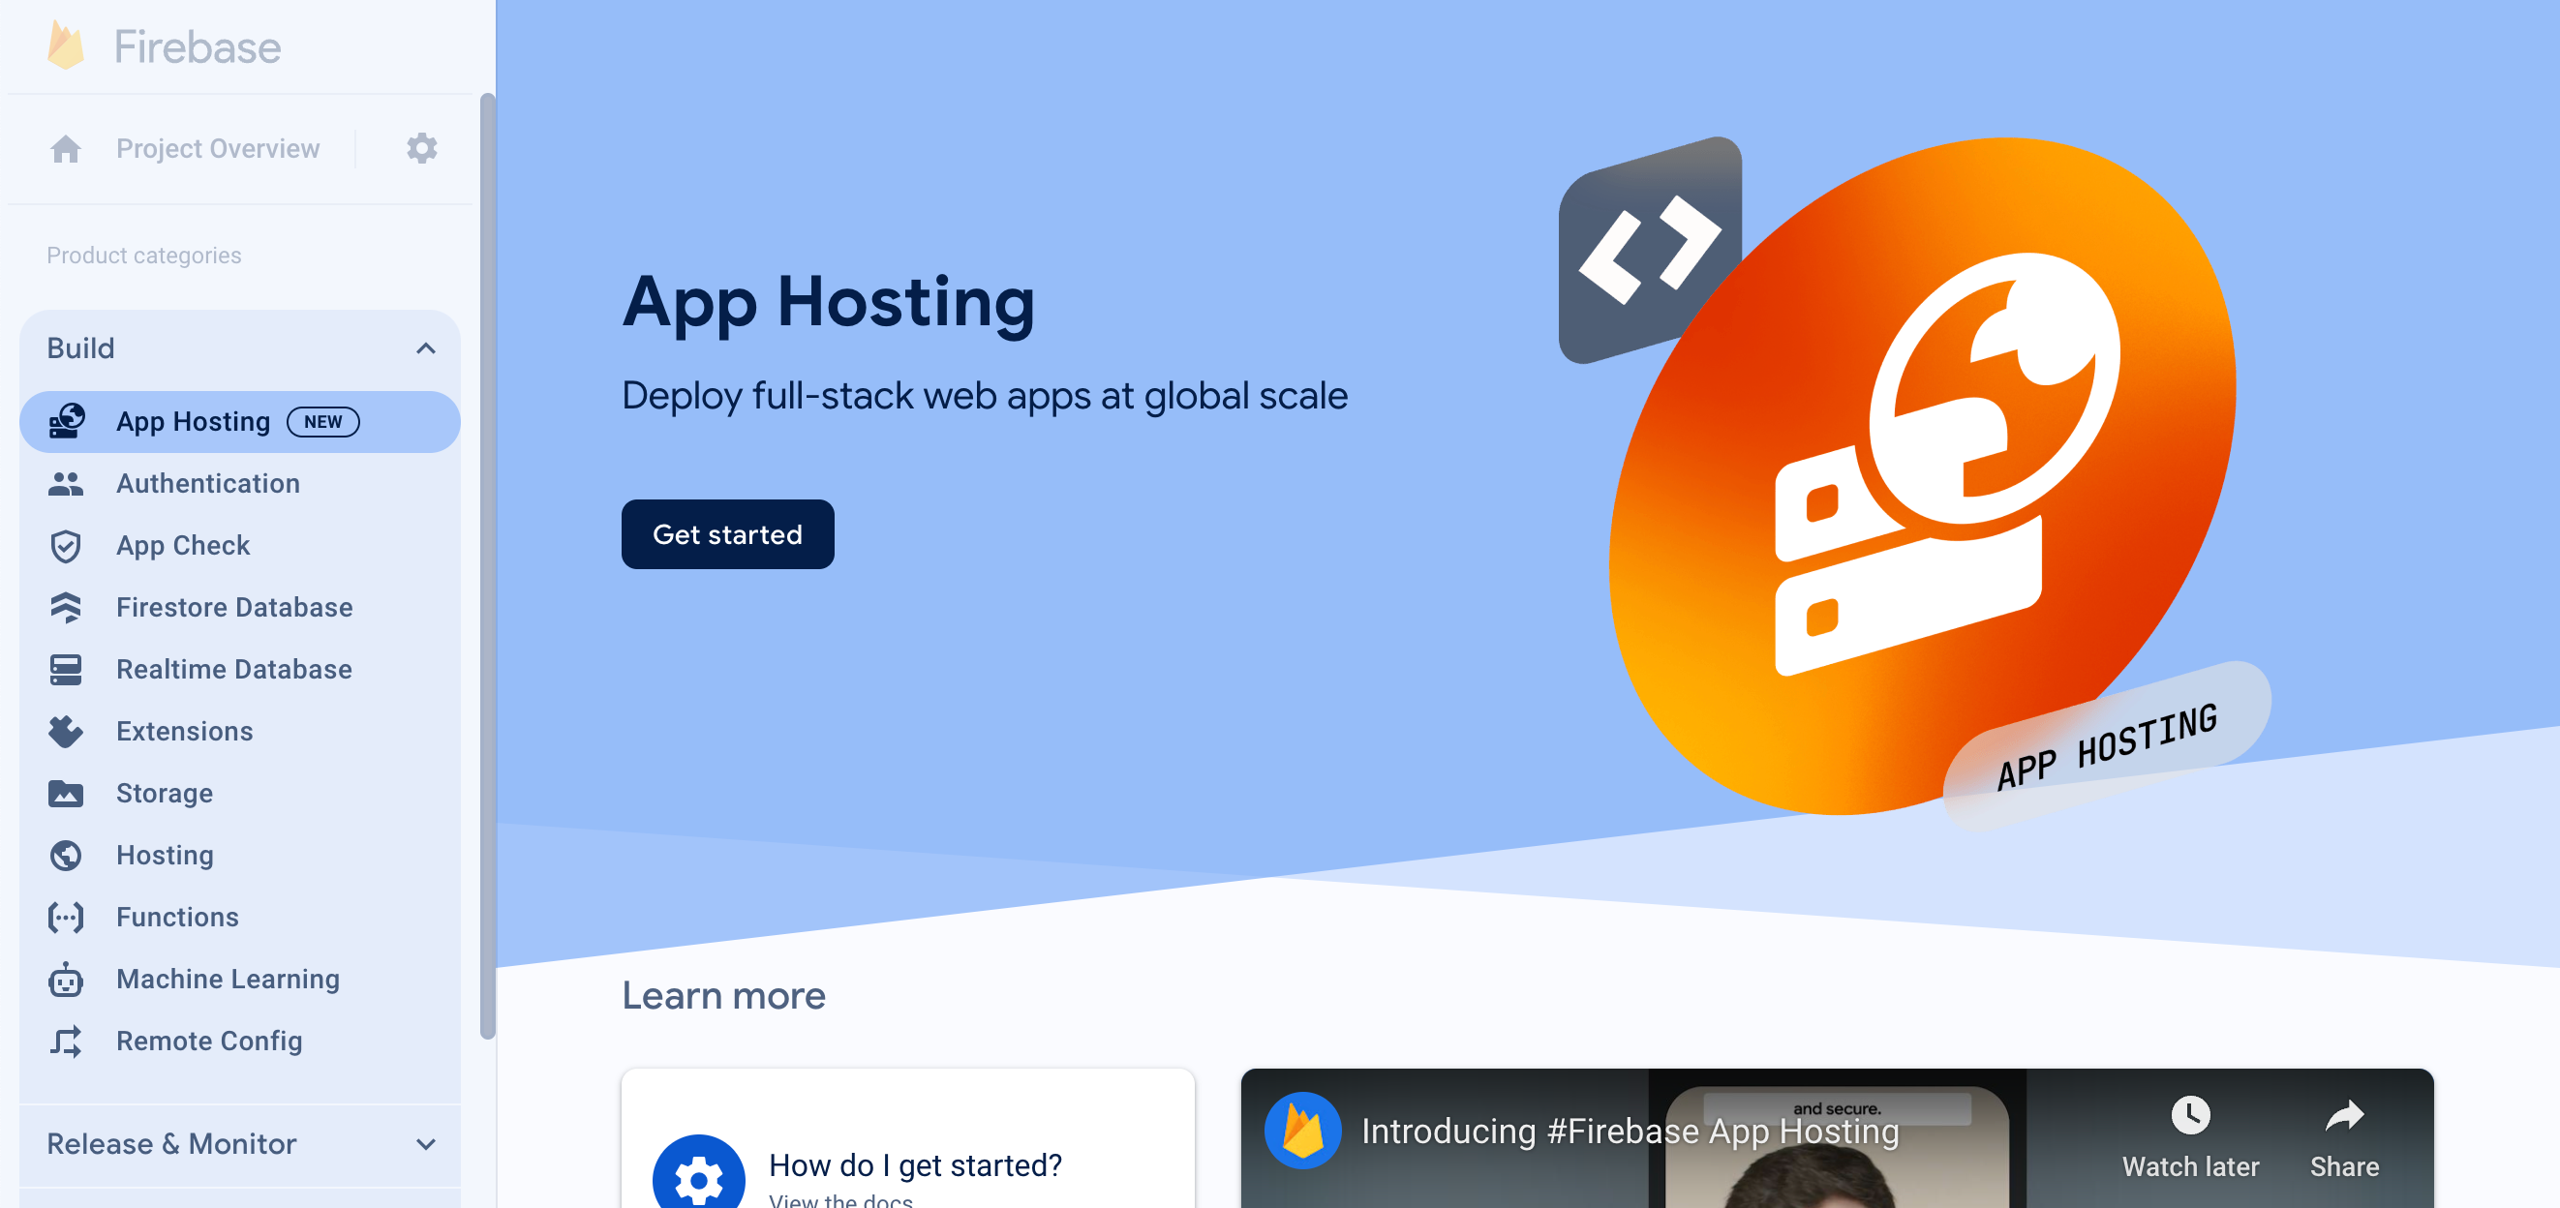
Task: Click the Firestore Database icon
Action: tap(67, 607)
